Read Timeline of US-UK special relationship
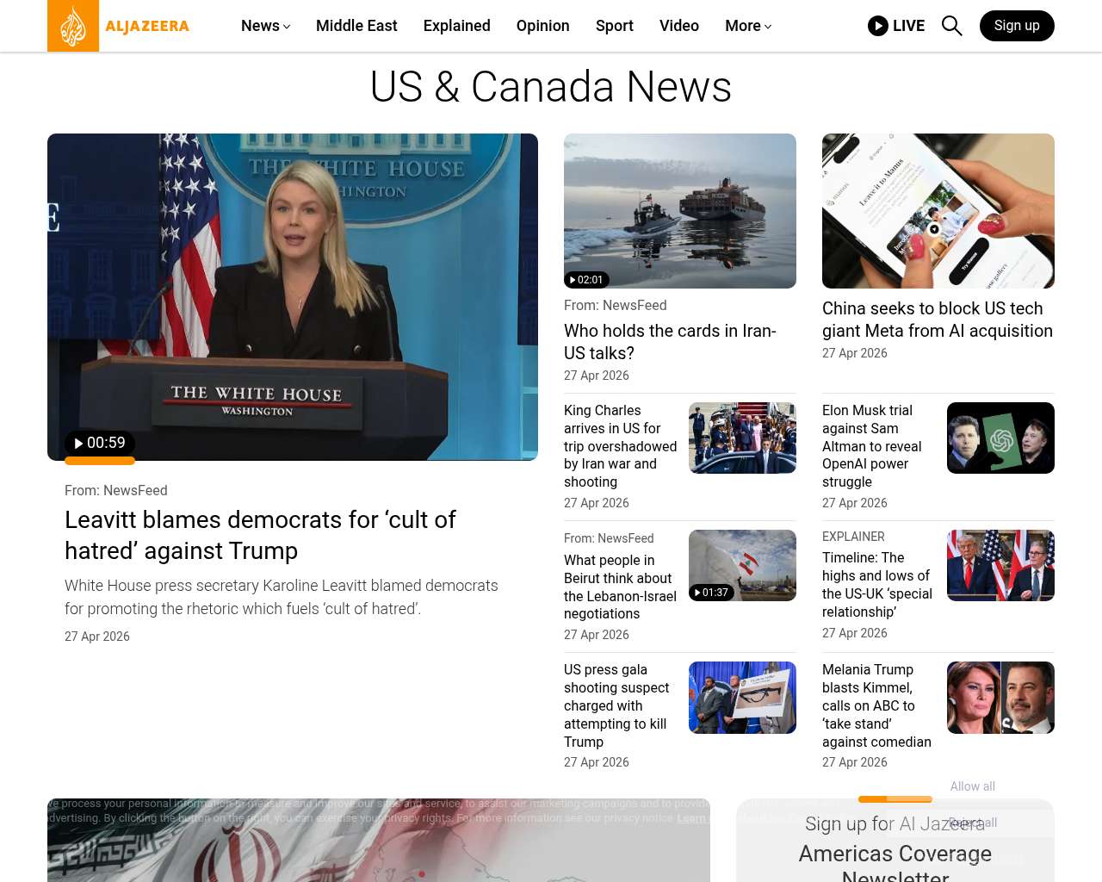The height and width of the screenshot is (882, 1102). pos(877,585)
